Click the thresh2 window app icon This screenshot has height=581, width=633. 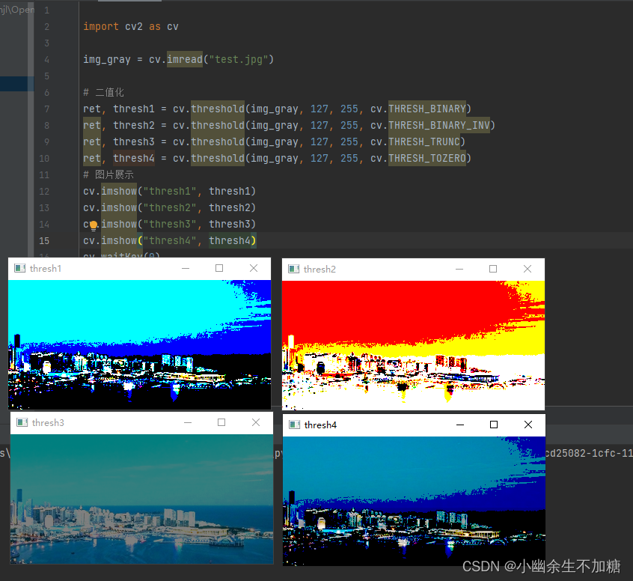click(293, 269)
